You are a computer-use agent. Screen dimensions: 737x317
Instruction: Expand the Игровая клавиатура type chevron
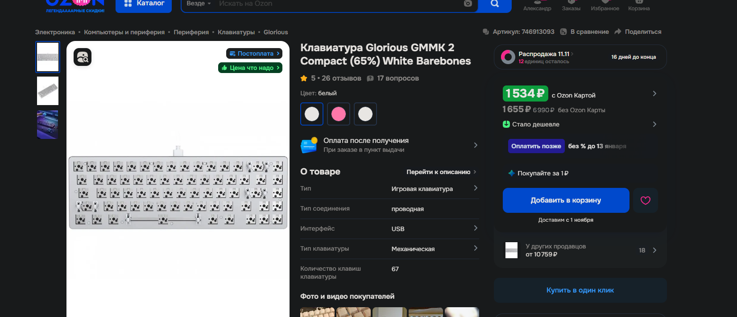coord(476,188)
